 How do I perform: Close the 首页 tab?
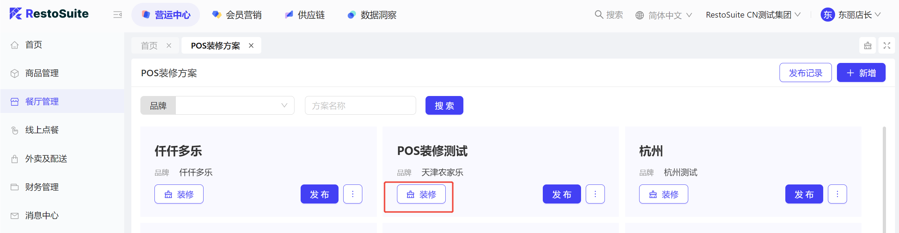[169, 46]
